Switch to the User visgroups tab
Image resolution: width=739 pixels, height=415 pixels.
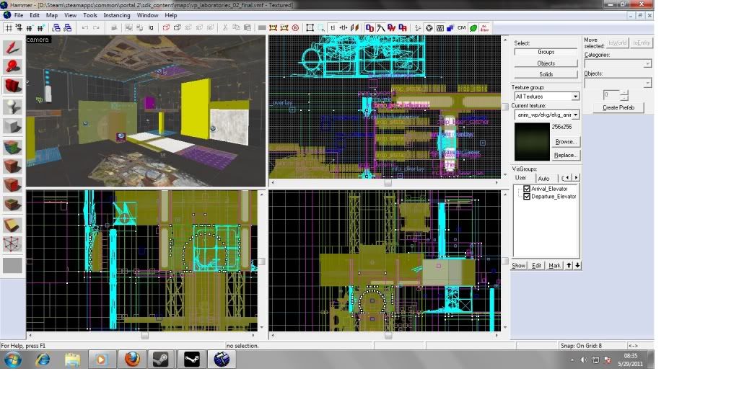click(521, 178)
